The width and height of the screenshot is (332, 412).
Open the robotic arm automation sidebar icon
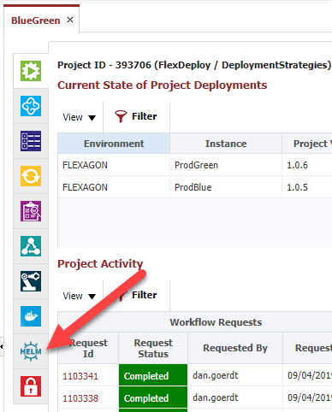31,281
